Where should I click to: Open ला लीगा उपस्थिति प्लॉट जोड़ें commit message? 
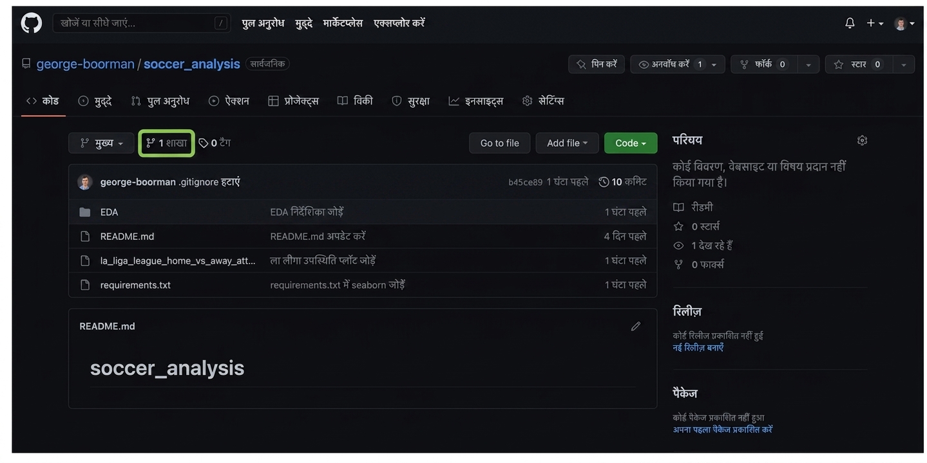click(x=323, y=260)
